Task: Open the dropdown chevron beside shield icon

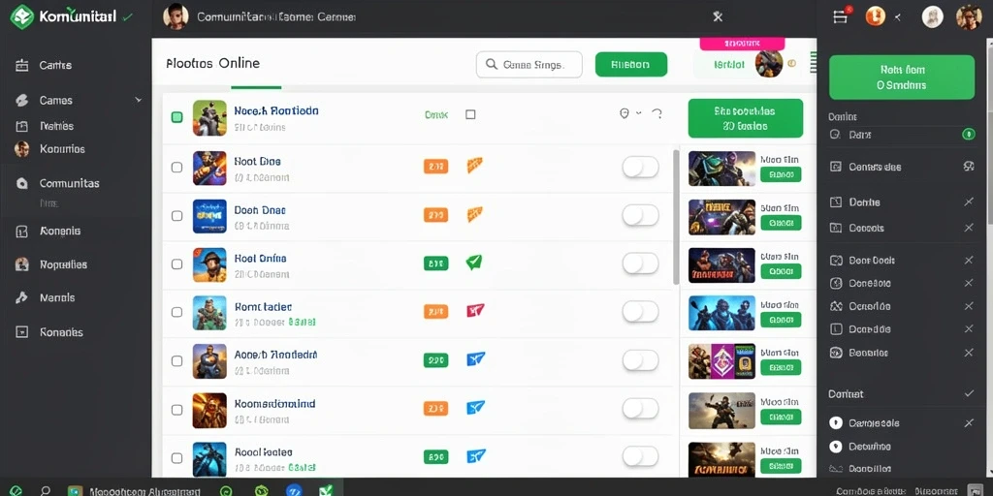Action: click(639, 113)
